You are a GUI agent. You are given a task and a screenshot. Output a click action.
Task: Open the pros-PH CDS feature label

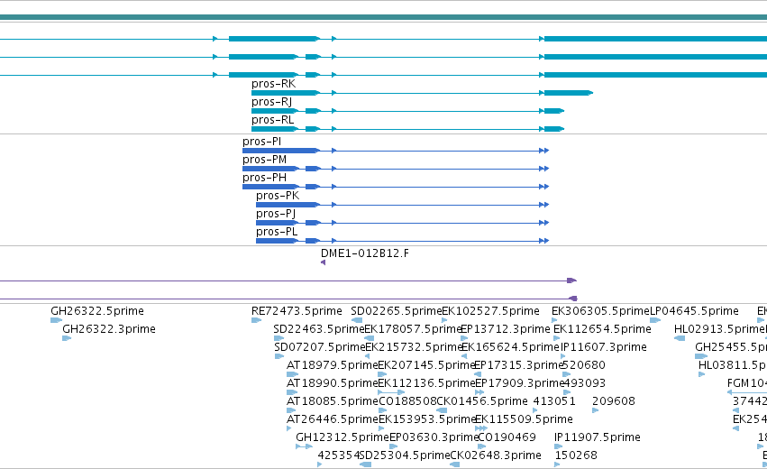(x=264, y=178)
